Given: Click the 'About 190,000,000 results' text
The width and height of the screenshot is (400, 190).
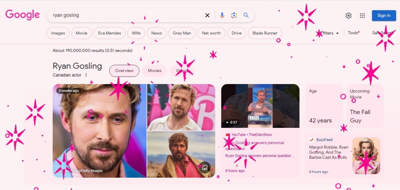Looking at the screenshot, I should 92,50.
